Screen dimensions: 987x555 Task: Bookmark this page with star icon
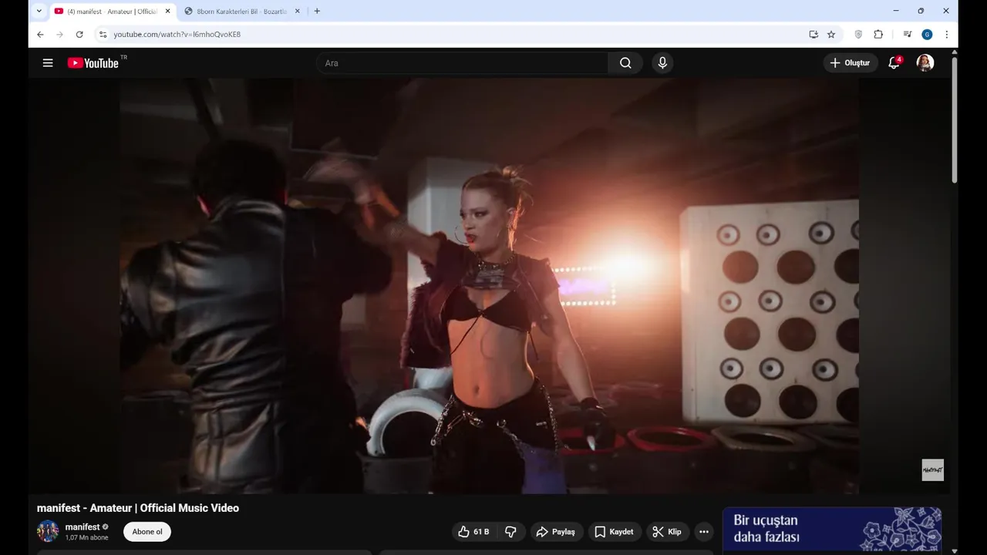[x=831, y=35]
